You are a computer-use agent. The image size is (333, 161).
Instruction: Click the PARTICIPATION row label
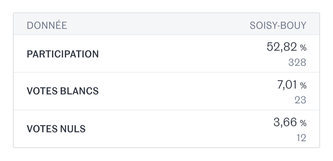click(x=63, y=54)
